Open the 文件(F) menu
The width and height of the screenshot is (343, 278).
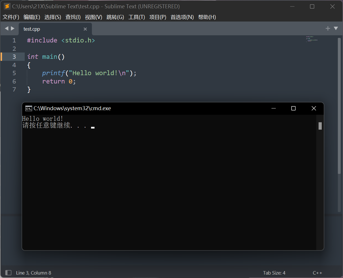pos(11,17)
